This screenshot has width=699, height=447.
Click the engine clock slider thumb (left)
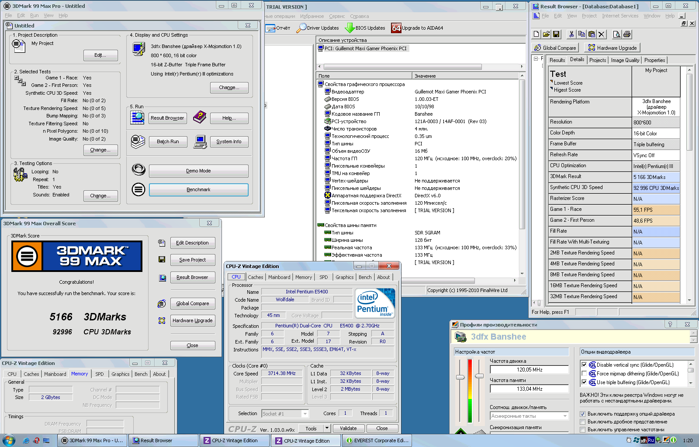coord(460,377)
